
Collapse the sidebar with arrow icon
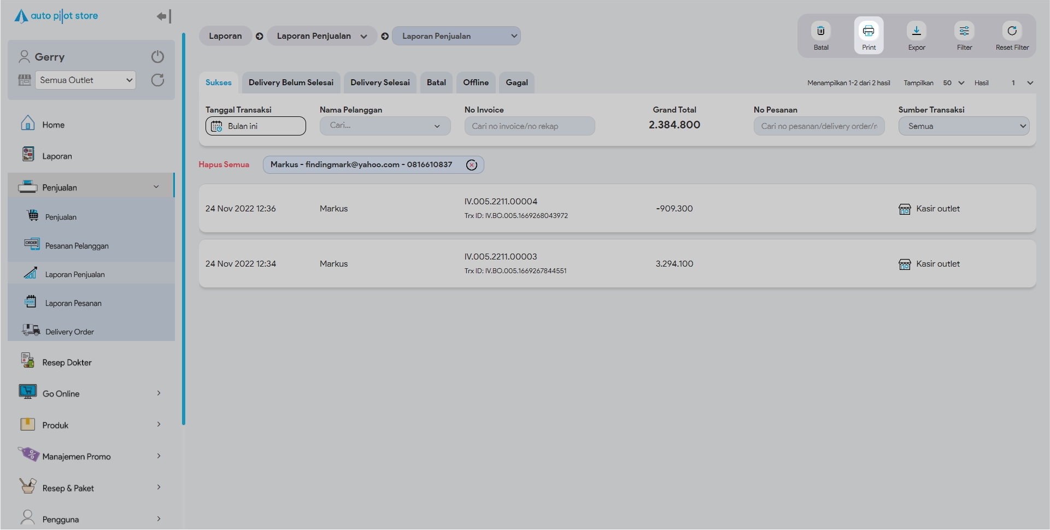(x=163, y=16)
